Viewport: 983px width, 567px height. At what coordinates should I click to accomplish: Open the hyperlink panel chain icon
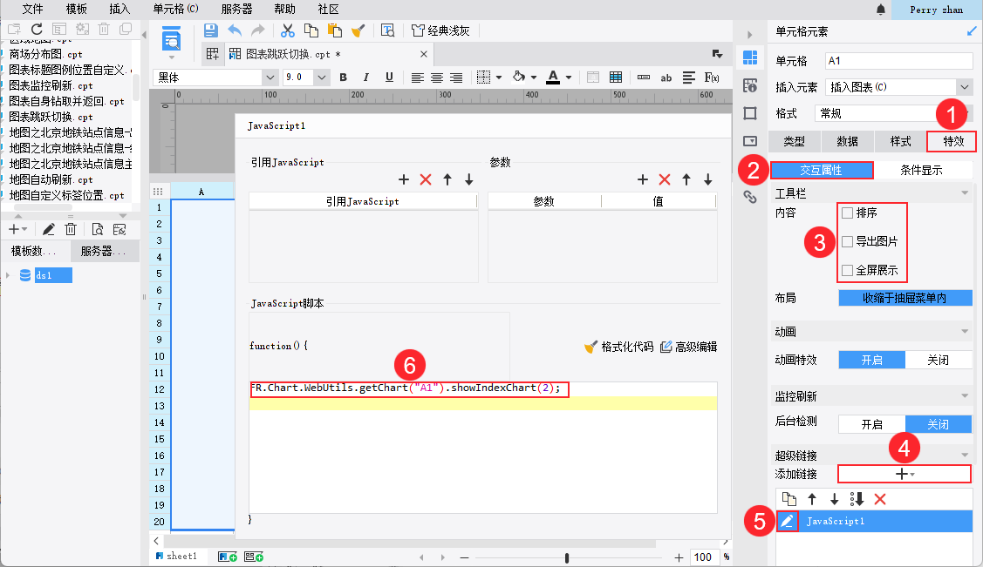tap(750, 197)
